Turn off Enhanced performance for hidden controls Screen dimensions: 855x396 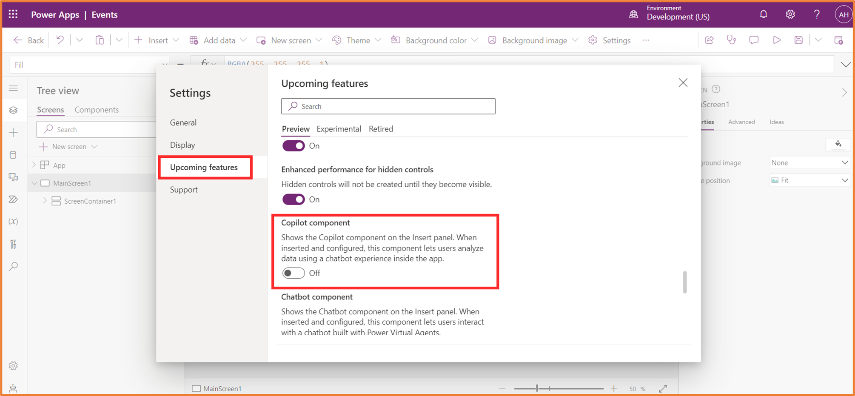click(x=293, y=199)
